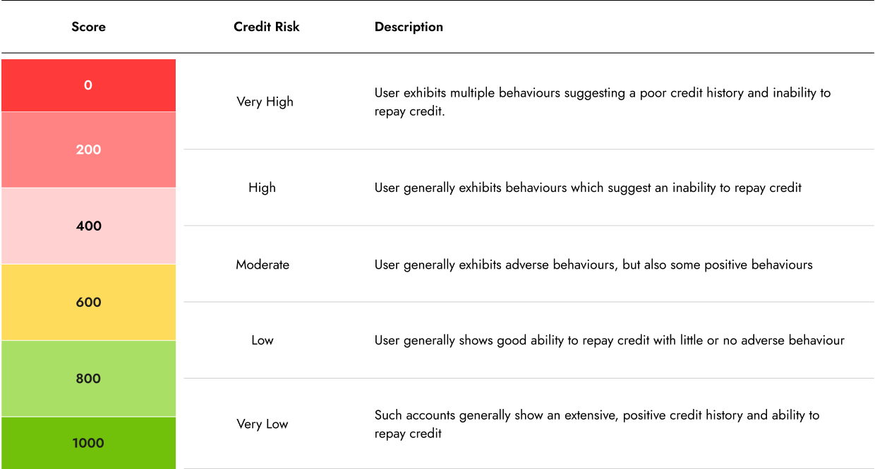Screen dimensions: 875x469
Task: Click the Very Low risk label
Action: 262,424
